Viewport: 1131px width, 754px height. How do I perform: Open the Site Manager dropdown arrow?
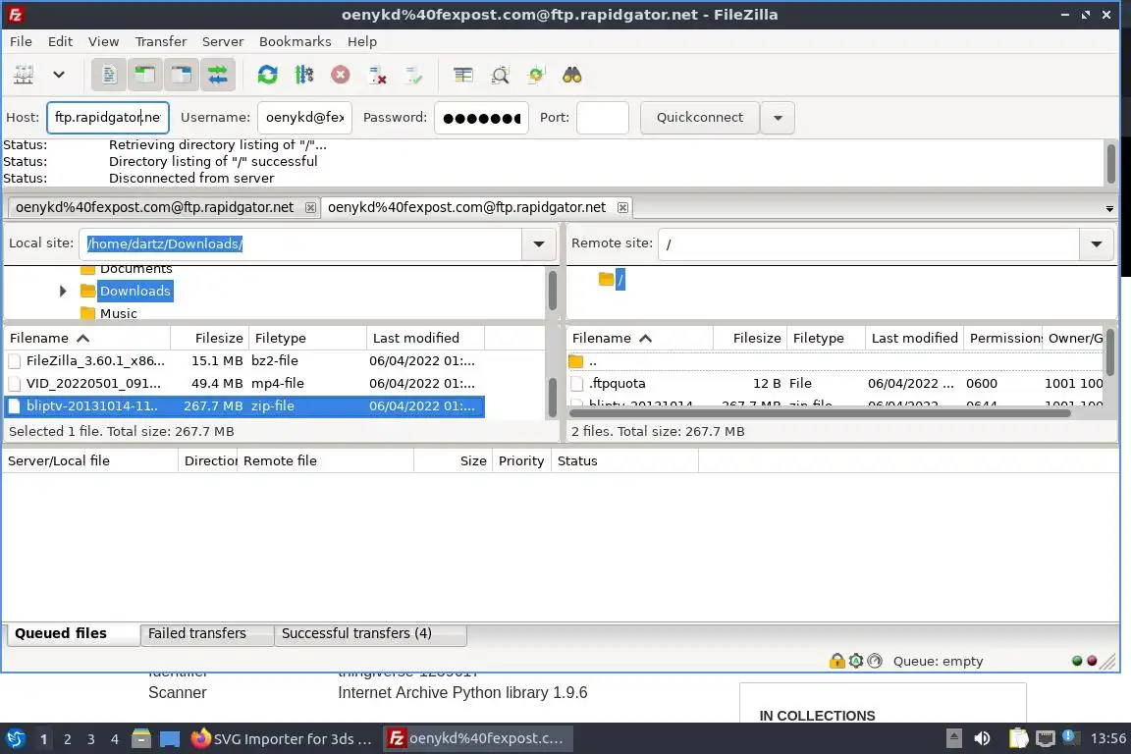point(59,75)
